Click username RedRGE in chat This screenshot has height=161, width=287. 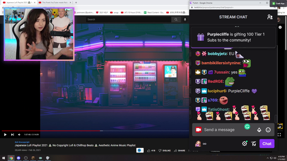pyautogui.click(x=215, y=81)
